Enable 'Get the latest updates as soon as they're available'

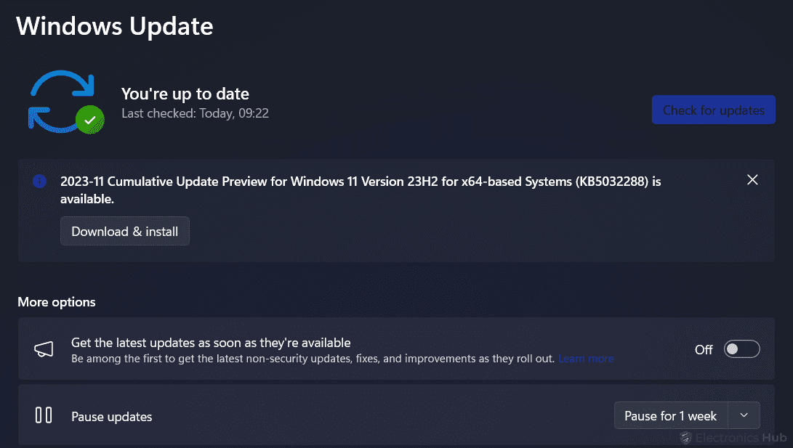pyautogui.click(x=741, y=349)
